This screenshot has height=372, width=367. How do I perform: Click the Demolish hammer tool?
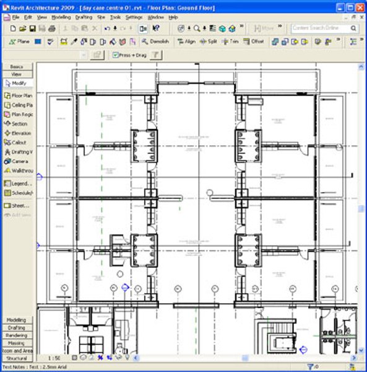155,42
